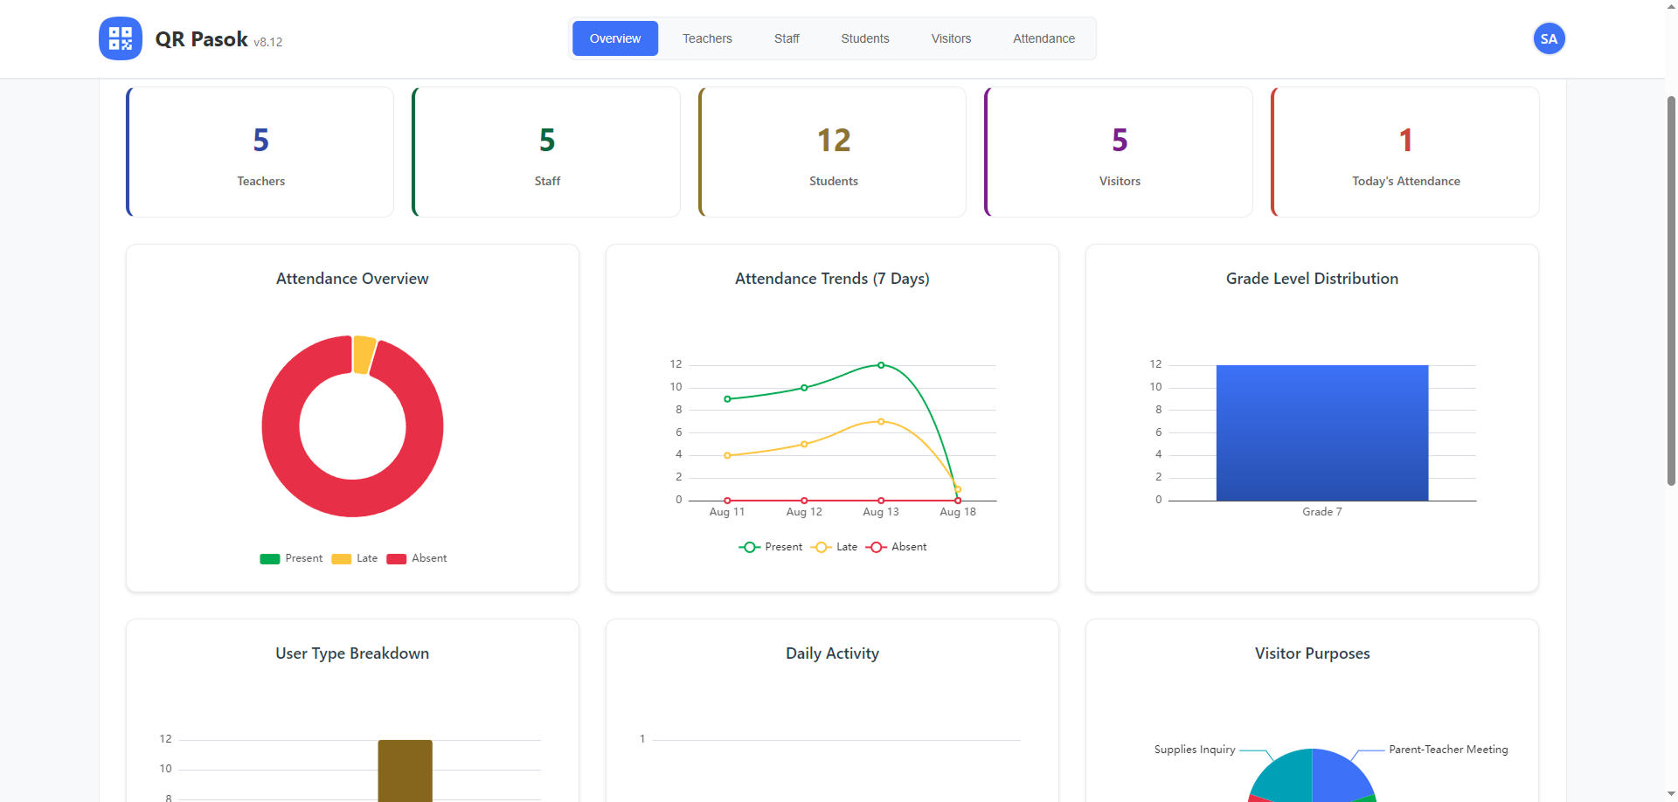
Task: Select the Students tab
Action: [x=864, y=38]
